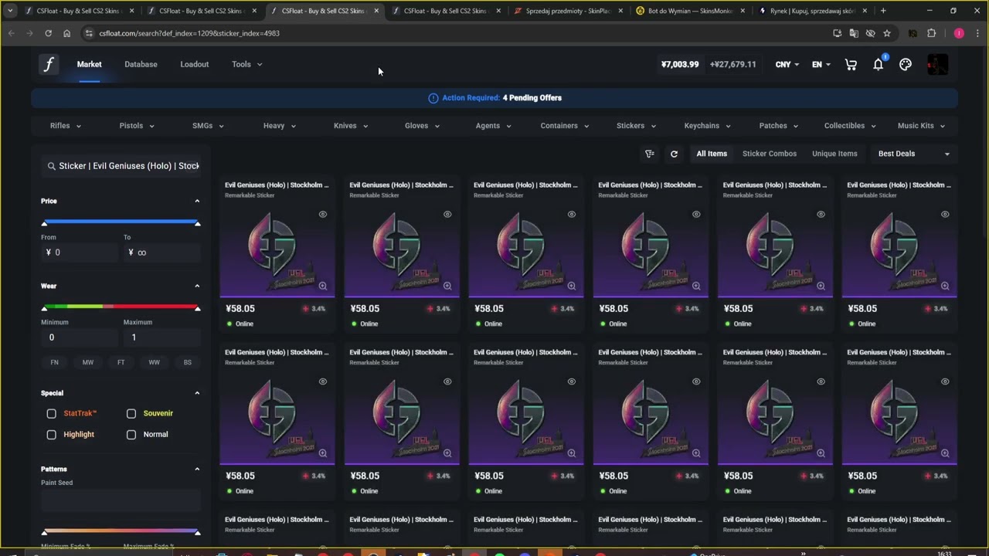989x556 pixels.
Task: Open the browser three-dot menu
Action: pyautogui.click(x=977, y=33)
